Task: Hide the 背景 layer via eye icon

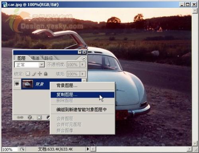Action: pyautogui.click(x=17, y=84)
